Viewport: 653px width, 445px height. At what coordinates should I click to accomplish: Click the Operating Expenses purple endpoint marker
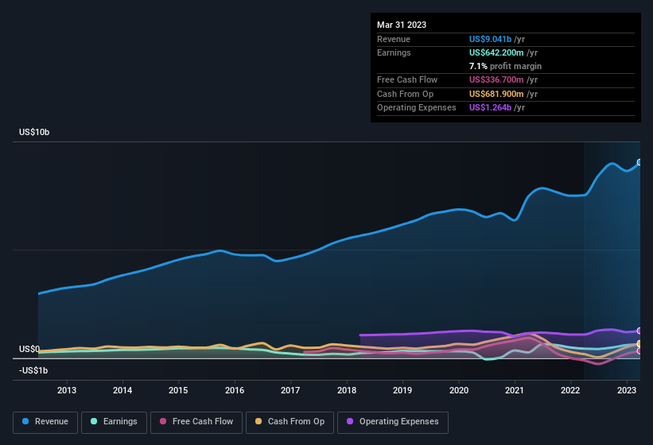pos(639,331)
